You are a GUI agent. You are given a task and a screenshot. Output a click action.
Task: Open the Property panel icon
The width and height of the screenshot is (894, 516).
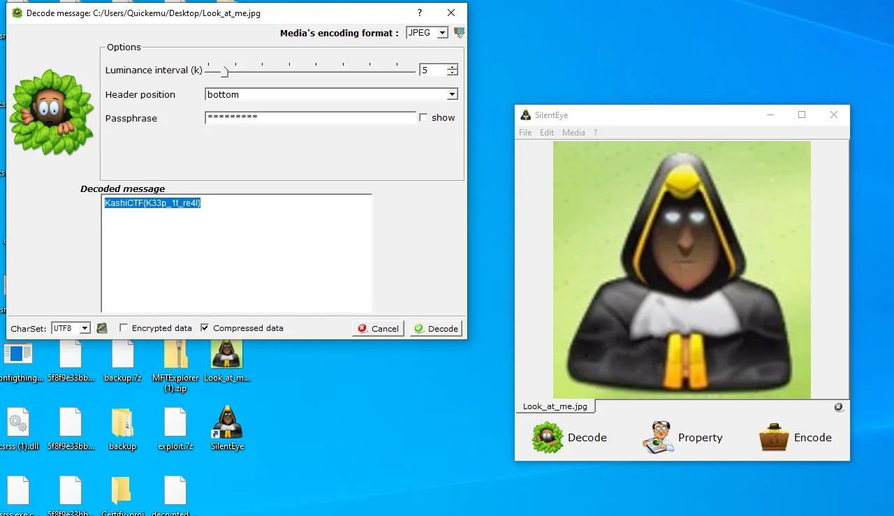pos(658,438)
